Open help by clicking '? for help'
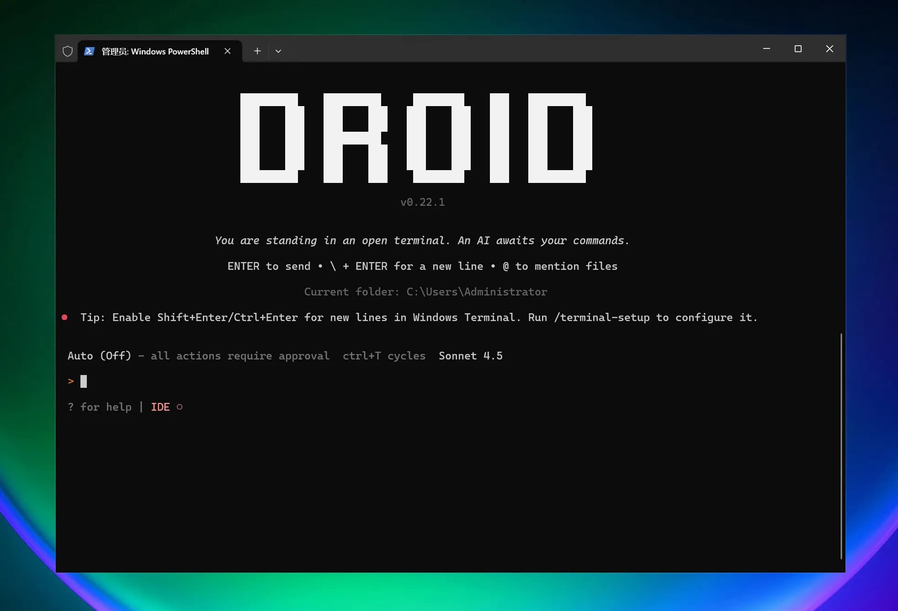This screenshot has width=898, height=611. (x=100, y=407)
